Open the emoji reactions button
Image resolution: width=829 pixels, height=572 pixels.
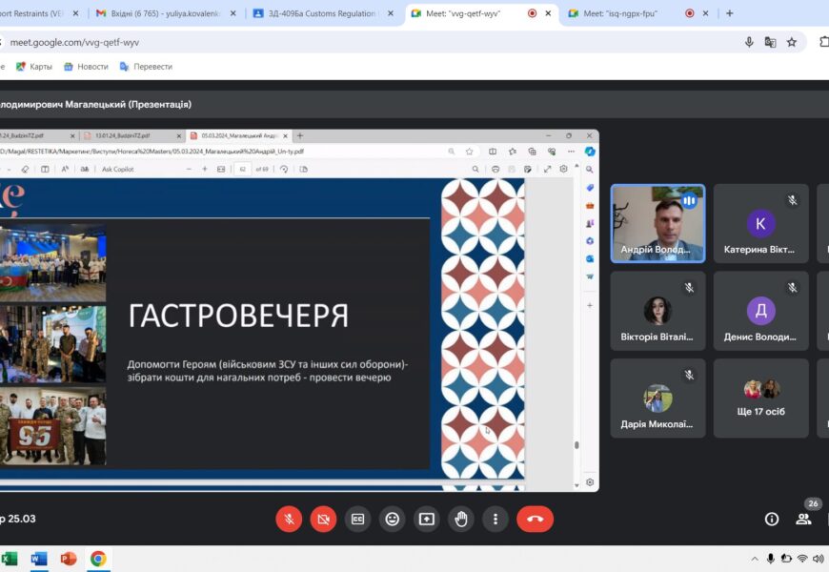[392, 519]
